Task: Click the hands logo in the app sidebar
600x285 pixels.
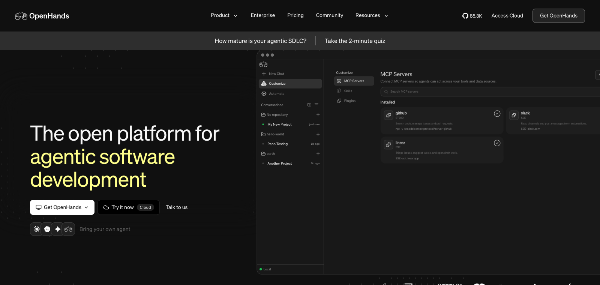Action: click(264, 64)
